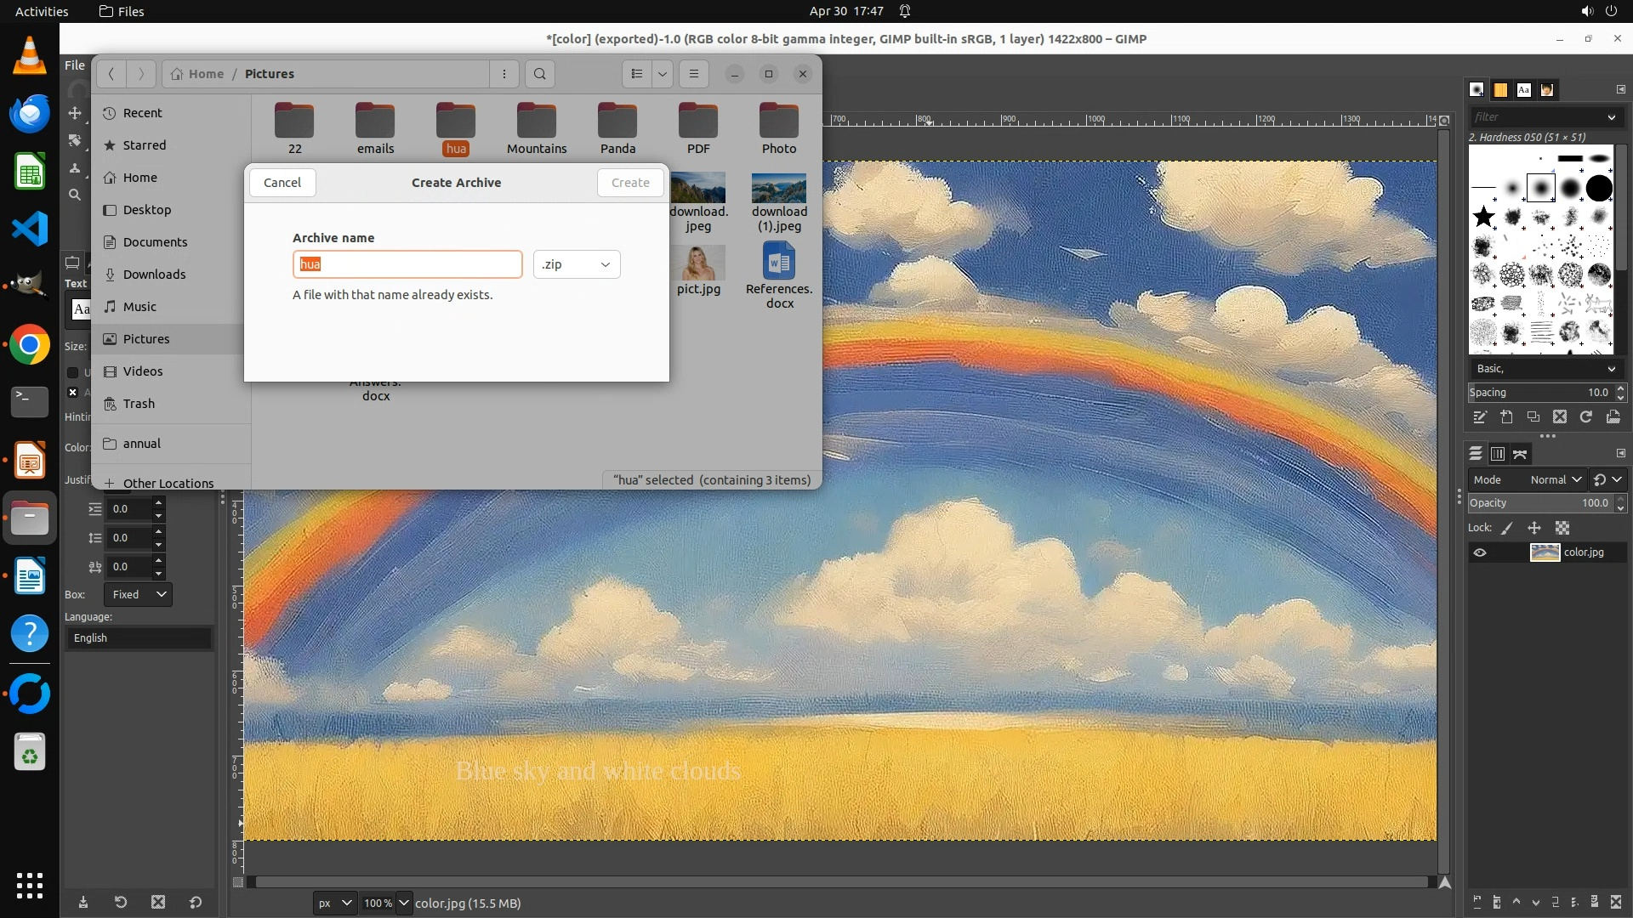
Task: Click the refresh brushes icon
Action: [x=1586, y=417]
